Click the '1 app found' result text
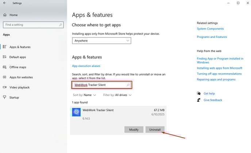 80,102
